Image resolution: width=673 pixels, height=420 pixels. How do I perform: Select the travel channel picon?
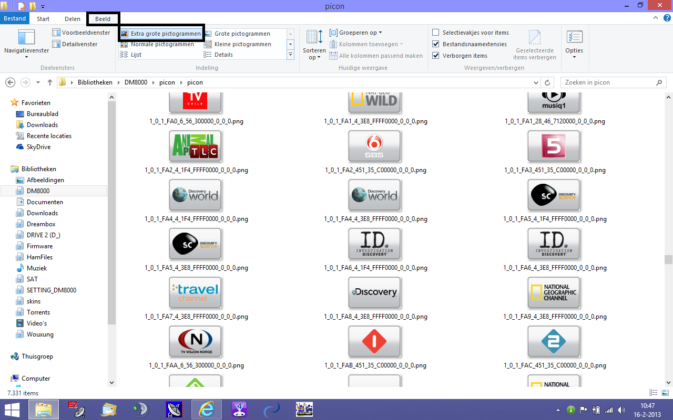click(x=195, y=293)
